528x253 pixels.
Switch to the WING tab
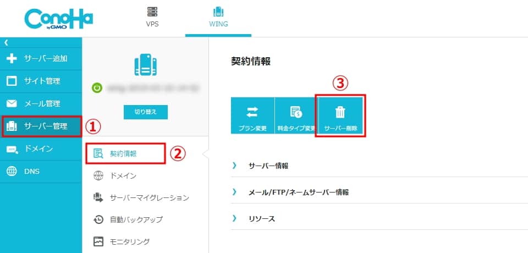coord(218,18)
